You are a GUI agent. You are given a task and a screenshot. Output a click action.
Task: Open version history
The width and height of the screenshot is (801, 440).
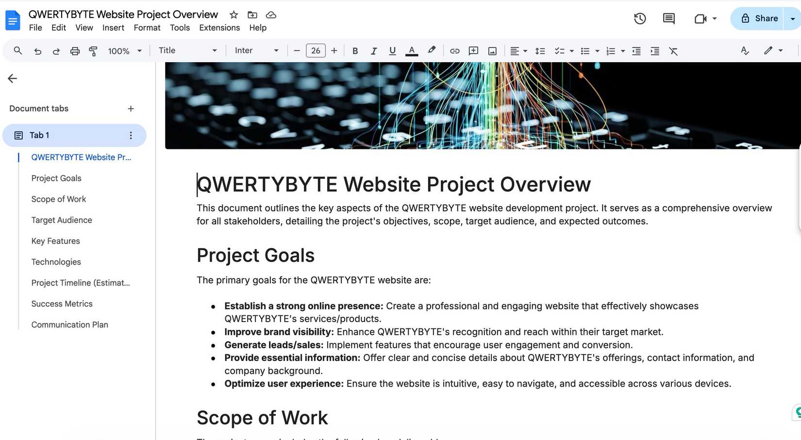pyautogui.click(x=639, y=18)
